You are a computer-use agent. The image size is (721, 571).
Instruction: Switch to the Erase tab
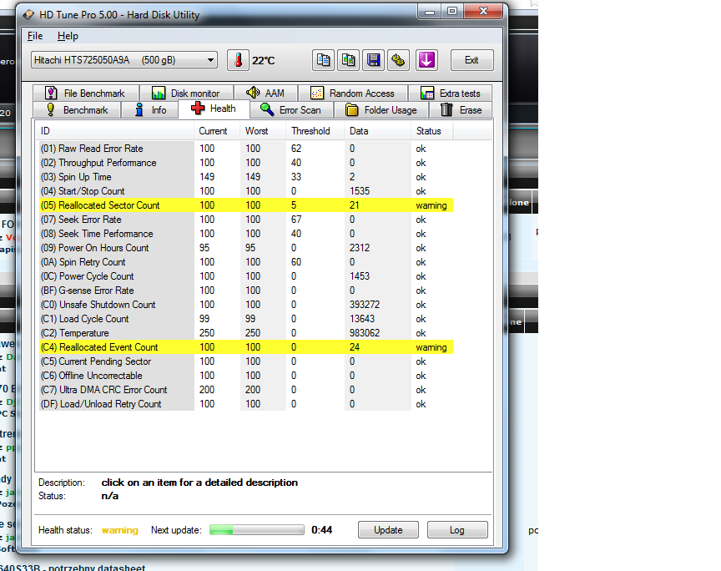[461, 110]
